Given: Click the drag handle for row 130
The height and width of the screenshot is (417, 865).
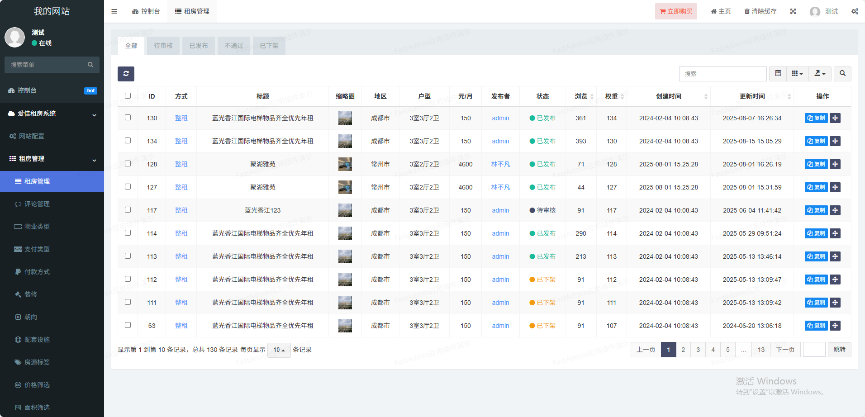Looking at the screenshot, I should point(835,118).
